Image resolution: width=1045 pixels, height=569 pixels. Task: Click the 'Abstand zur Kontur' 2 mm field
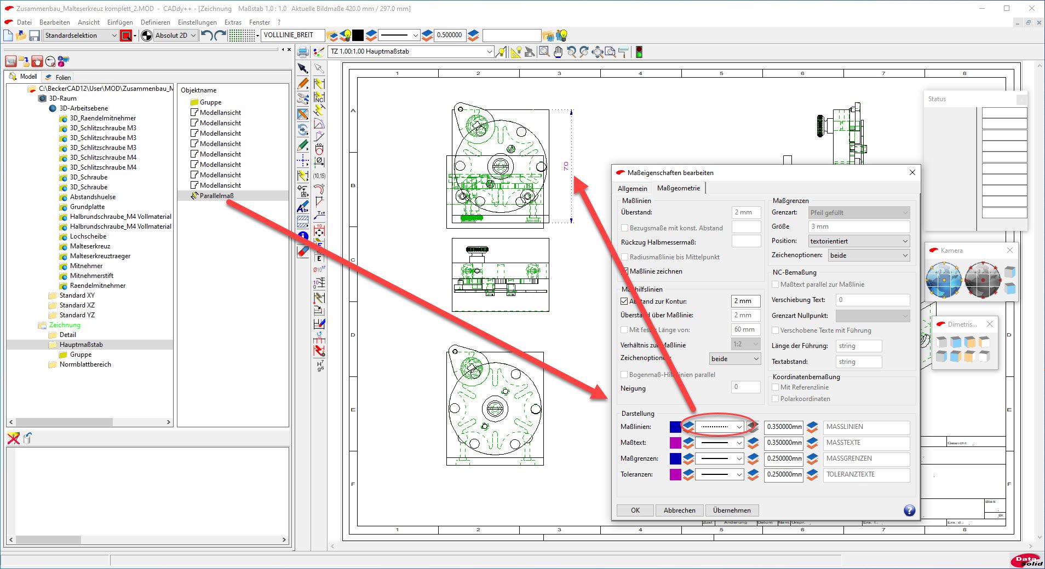click(746, 301)
